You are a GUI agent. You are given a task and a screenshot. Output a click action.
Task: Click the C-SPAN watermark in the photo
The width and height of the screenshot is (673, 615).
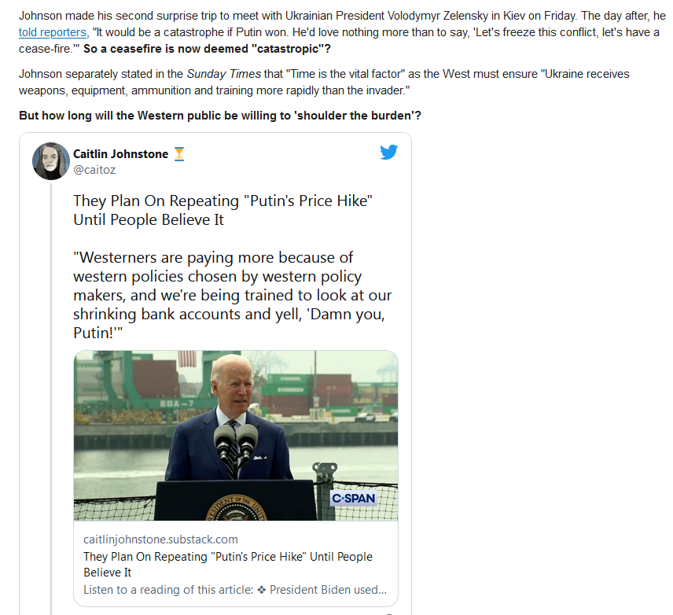pyautogui.click(x=354, y=498)
